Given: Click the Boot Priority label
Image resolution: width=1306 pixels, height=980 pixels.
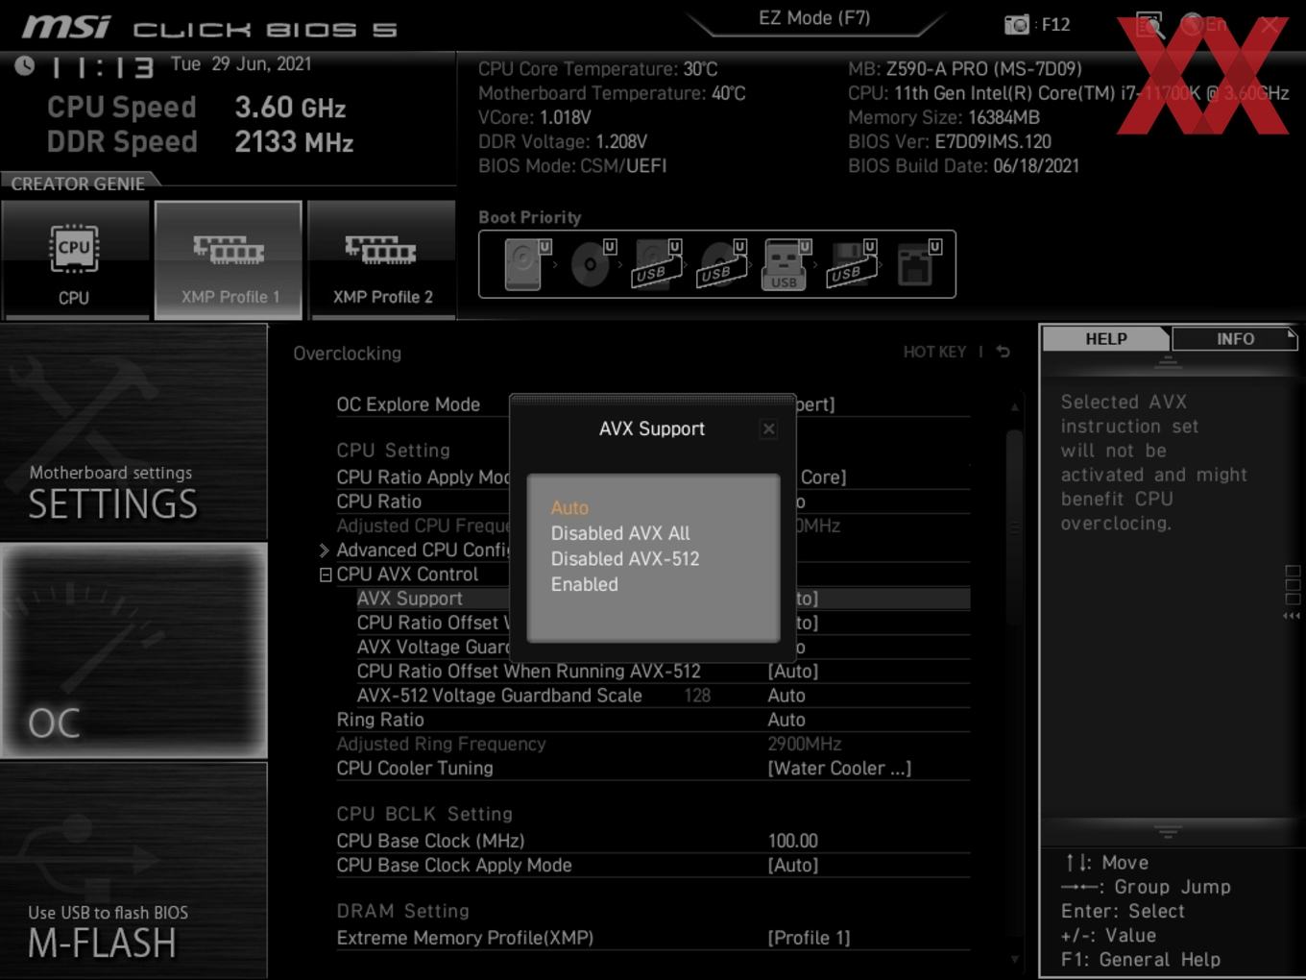Looking at the screenshot, I should tap(530, 217).
